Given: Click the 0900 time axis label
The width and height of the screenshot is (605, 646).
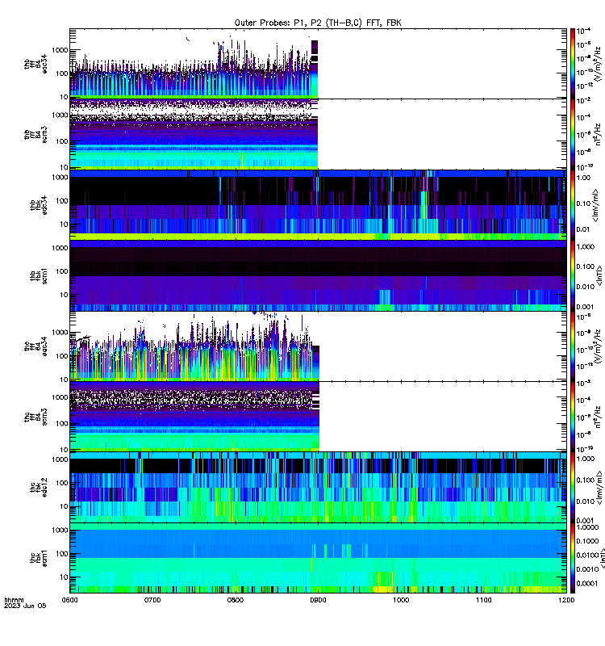Looking at the screenshot, I should point(318,600).
